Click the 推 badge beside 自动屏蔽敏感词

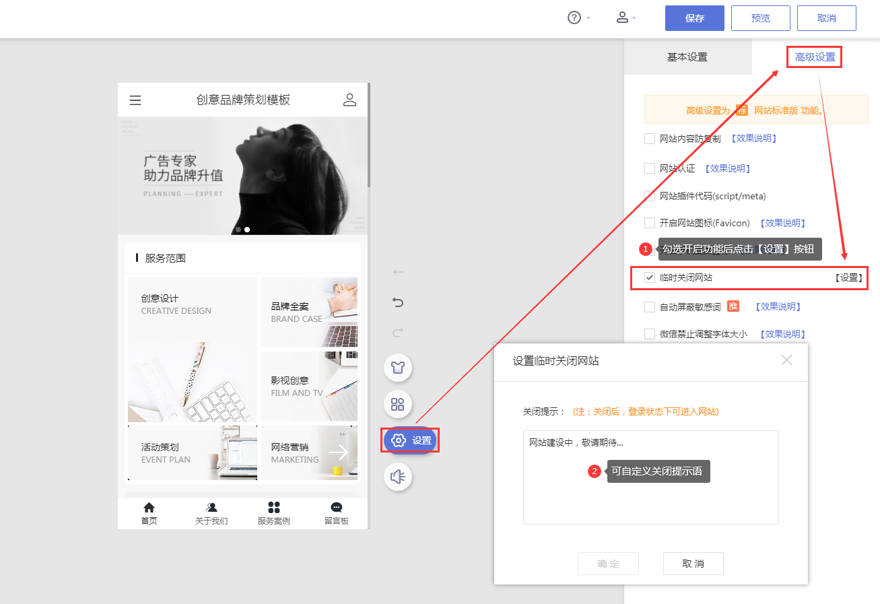point(733,306)
